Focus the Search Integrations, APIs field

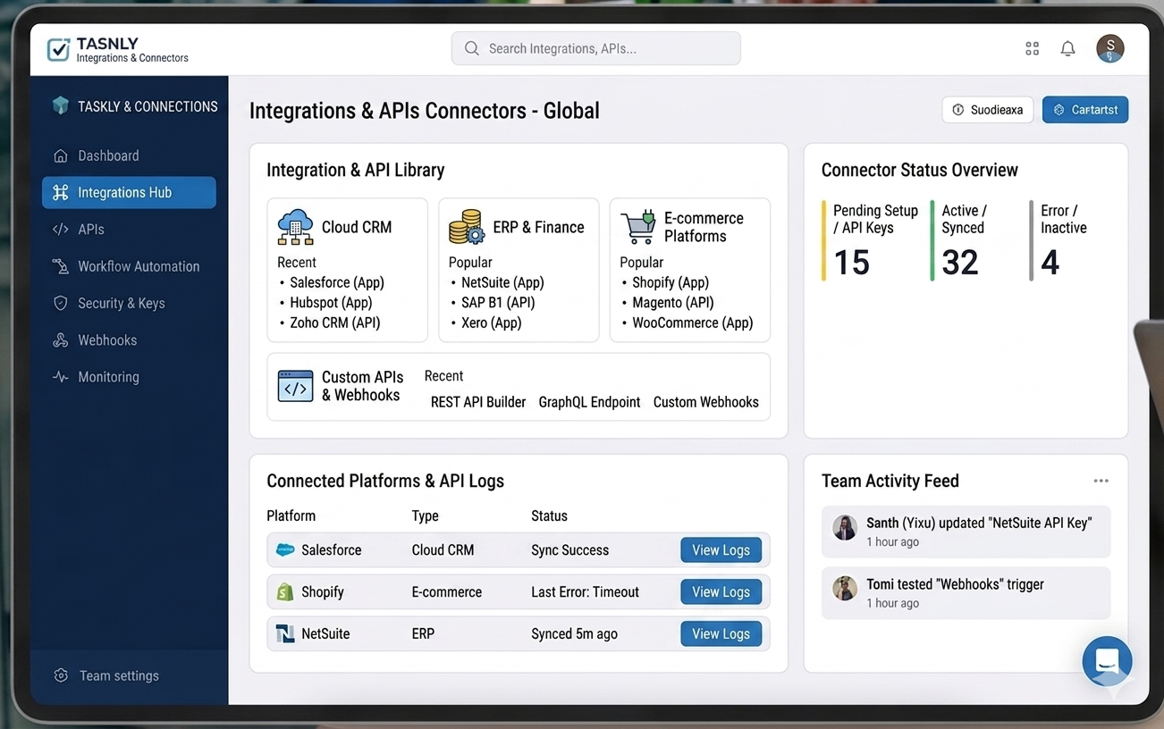595,48
